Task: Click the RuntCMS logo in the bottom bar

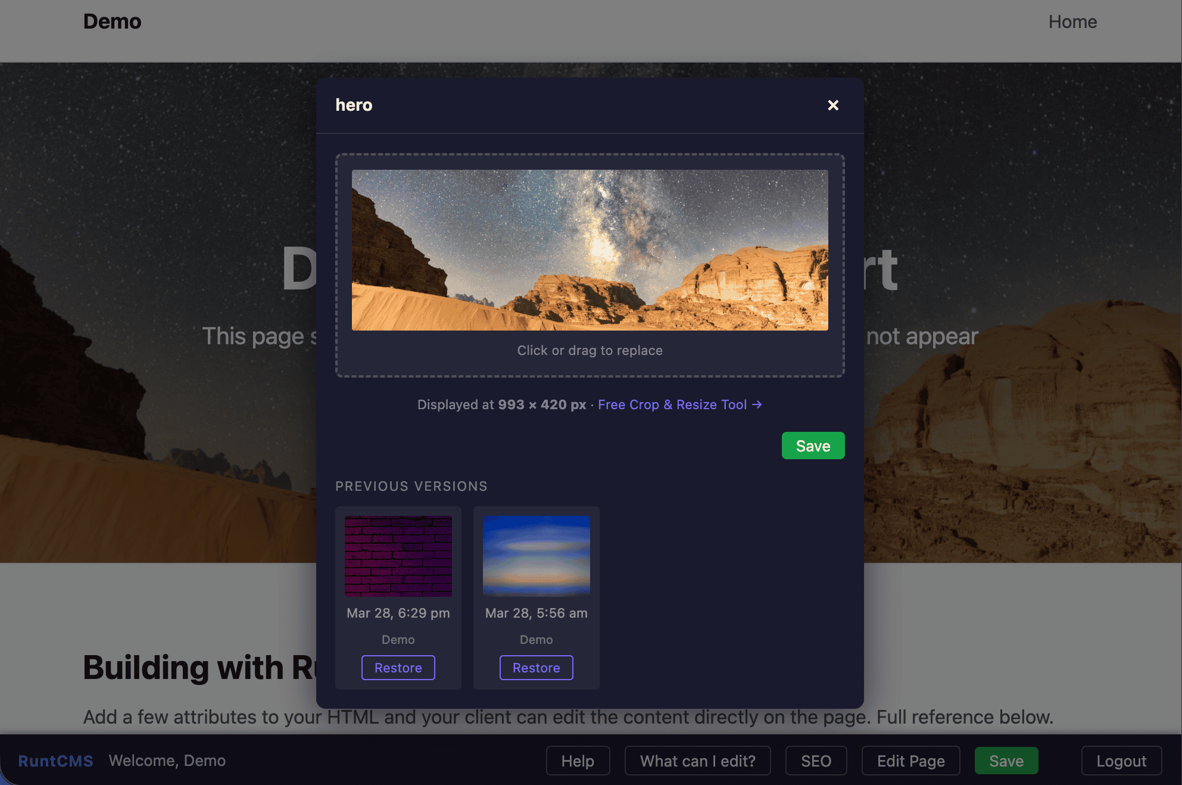Action: (55, 761)
